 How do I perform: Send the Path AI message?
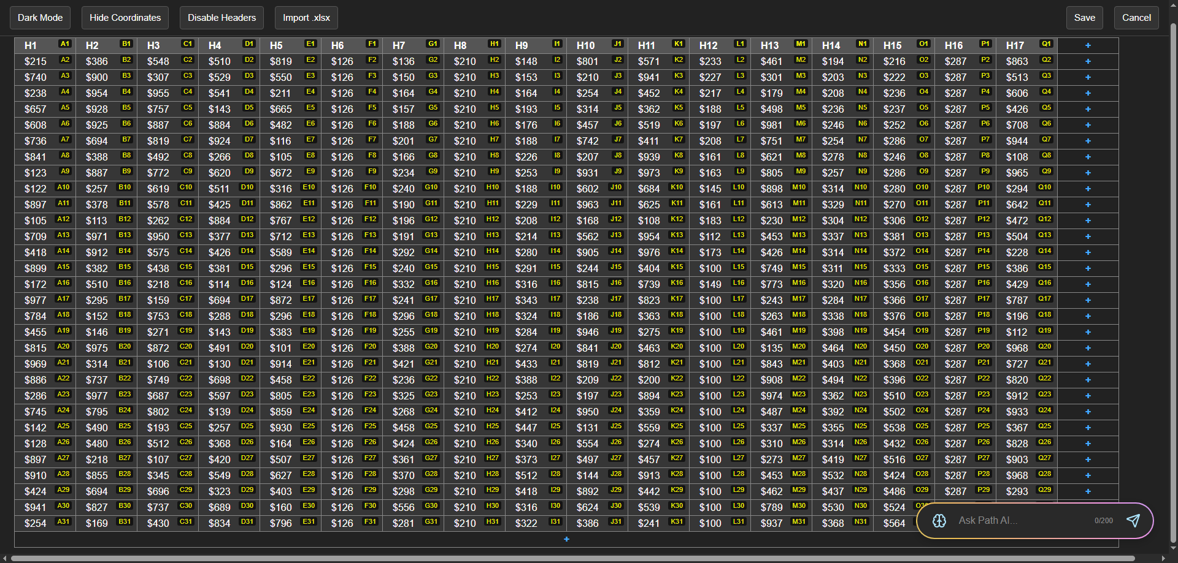click(x=1133, y=521)
